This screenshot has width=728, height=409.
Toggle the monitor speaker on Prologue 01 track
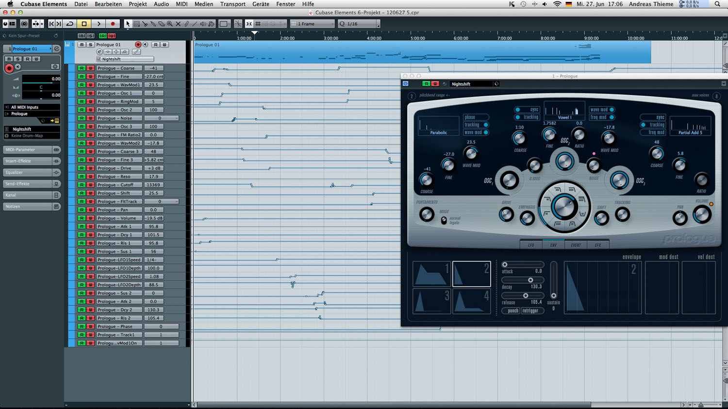click(145, 45)
